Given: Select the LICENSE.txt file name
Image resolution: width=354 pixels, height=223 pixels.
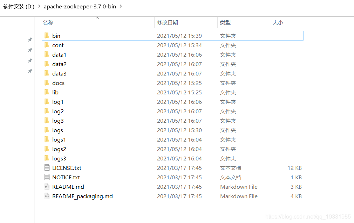Looking at the screenshot, I should [x=67, y=168].
